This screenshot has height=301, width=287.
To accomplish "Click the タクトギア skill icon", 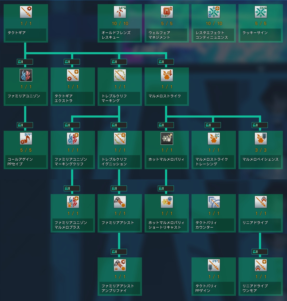I will [x=26, y=12].
